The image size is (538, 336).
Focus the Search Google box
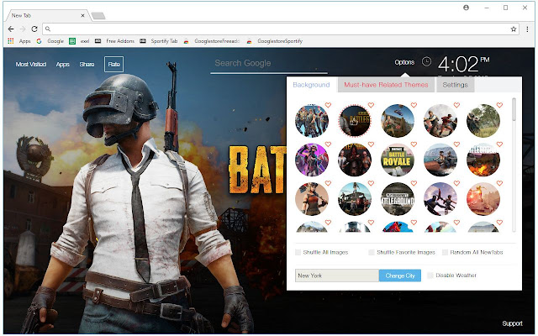click(269, 64)
